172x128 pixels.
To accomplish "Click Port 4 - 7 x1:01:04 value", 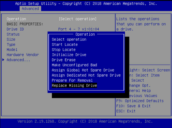I will pyautogui.click(x=79, y=29).
